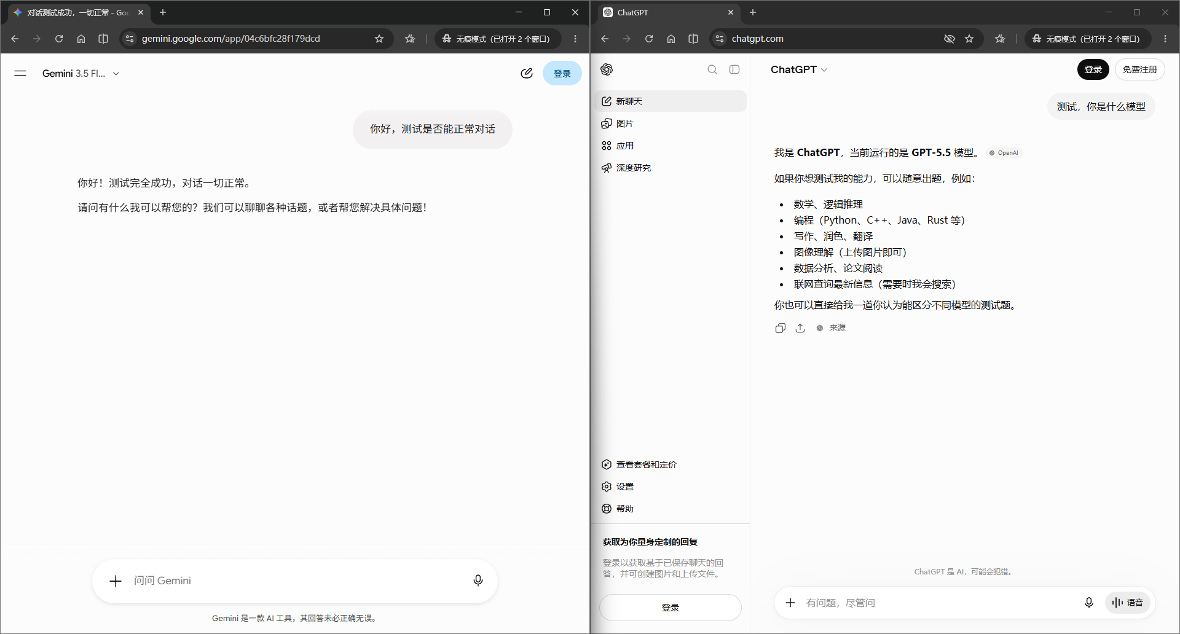Open 图片 in the ChatGPT sidebar
Screen dimensions: 1180x634
671,123
